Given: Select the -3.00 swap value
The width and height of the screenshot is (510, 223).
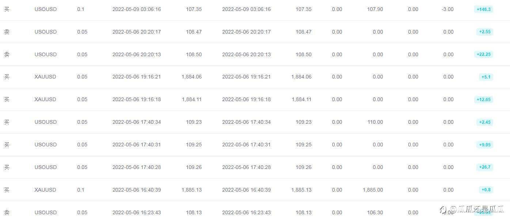Looking at the screenshot, I should coord(447,9).
